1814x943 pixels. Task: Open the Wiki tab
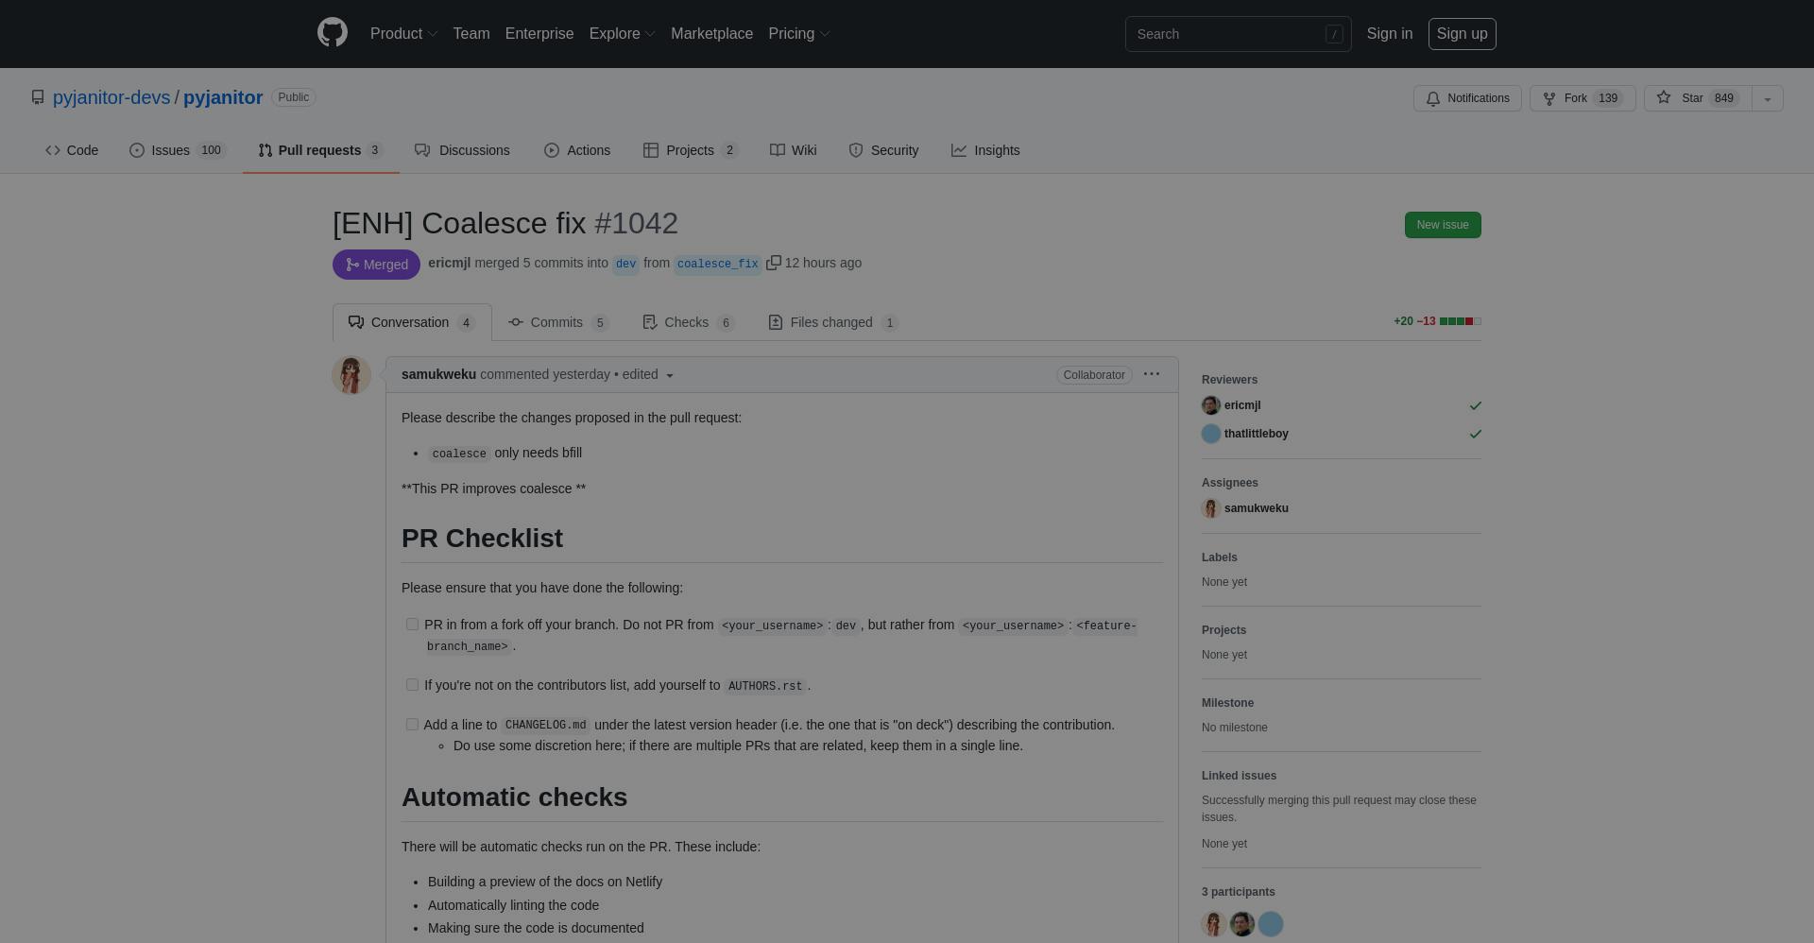click(794, 150)
